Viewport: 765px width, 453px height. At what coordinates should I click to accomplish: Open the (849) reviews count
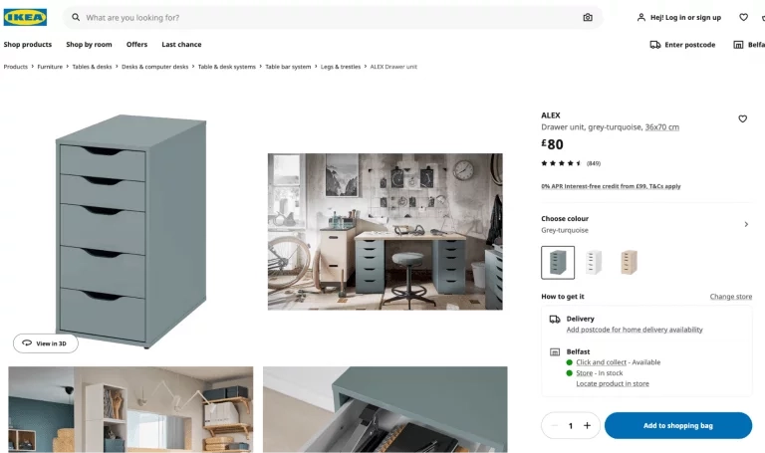(594, 163)
